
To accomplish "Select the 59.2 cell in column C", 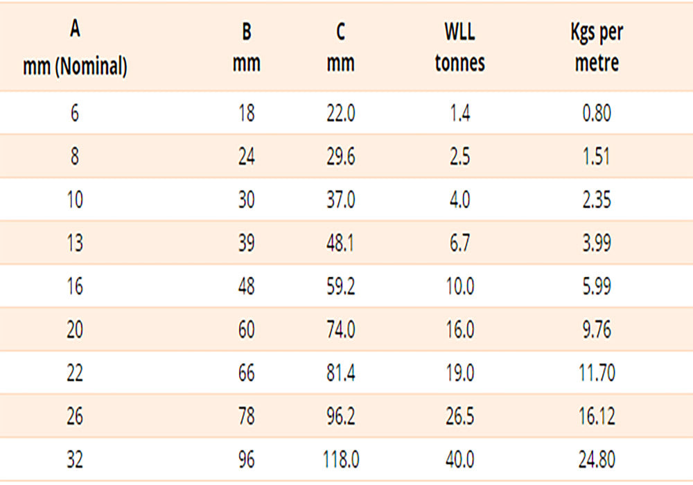I will (x=340, y=286).
